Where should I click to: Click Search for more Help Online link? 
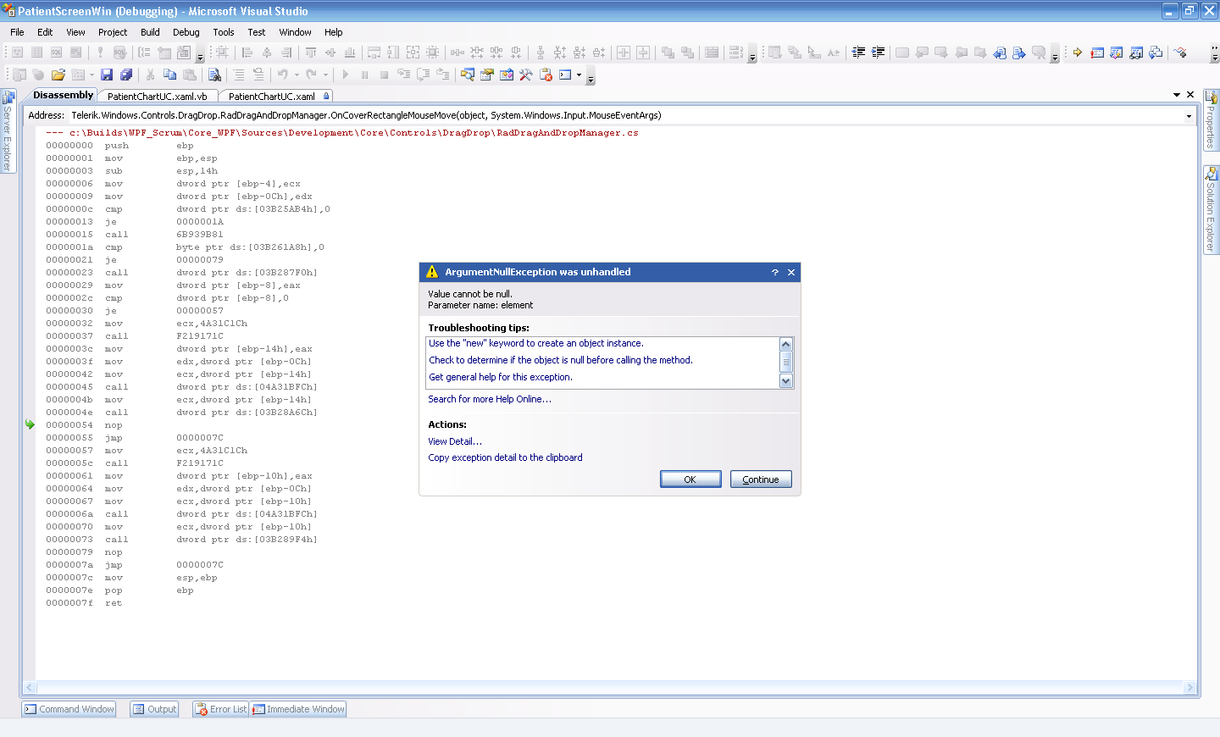[490, 399]
